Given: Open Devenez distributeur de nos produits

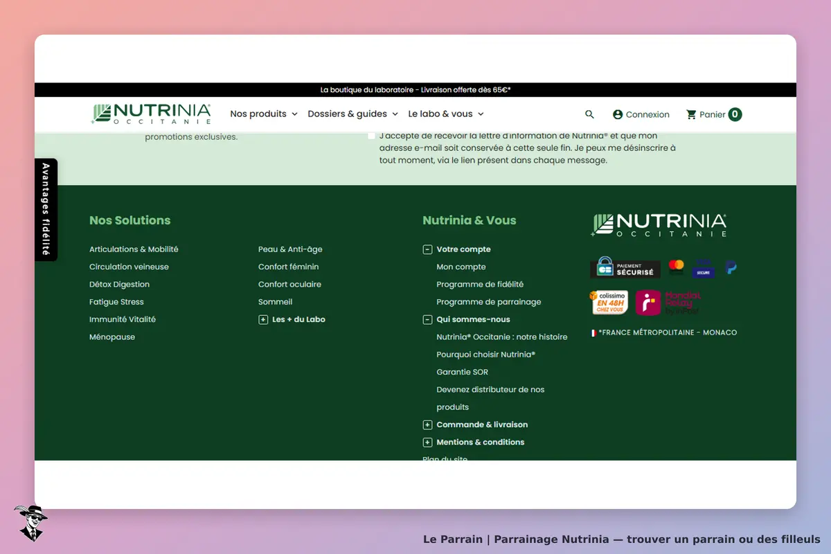Looking at the screenshot, I should [x=490, y=398].
